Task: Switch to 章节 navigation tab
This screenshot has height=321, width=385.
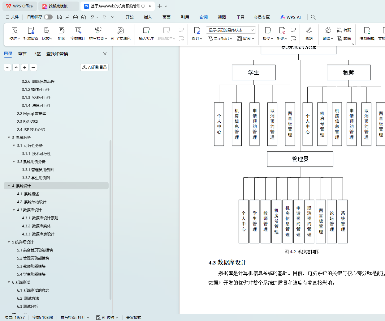Action: pyautogui.click(x=22, y=54)
